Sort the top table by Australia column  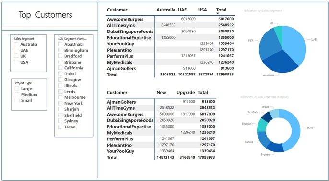[x=166, y=10]
